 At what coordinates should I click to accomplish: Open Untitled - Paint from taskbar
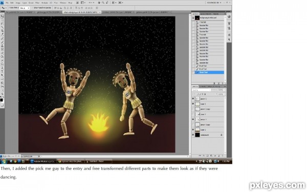click(98, 161)
